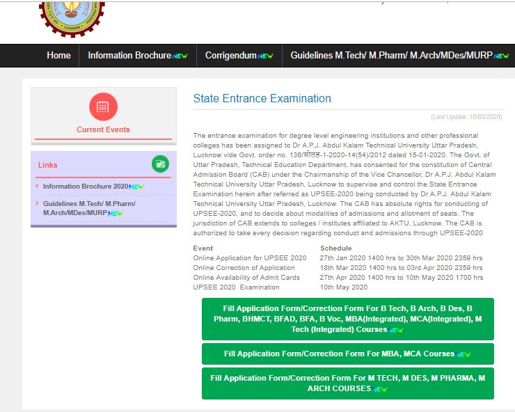Viewport: 515px width, 412px height.
Task: Open Information Brochure in the navigation bar
Action: [x=129, y=56]
